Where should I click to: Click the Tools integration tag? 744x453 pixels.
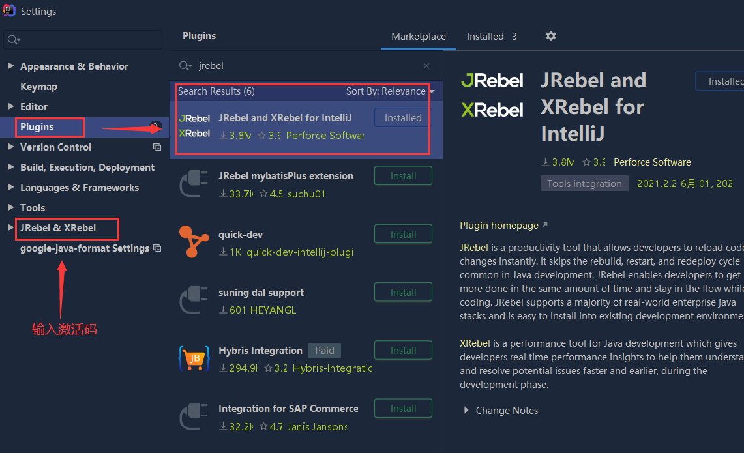pos(584,184)
